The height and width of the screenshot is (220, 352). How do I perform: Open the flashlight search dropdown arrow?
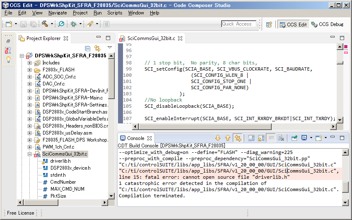click(x=97, y=24)
